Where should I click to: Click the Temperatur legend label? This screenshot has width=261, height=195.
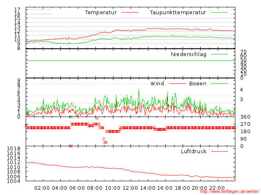[101, 13]
